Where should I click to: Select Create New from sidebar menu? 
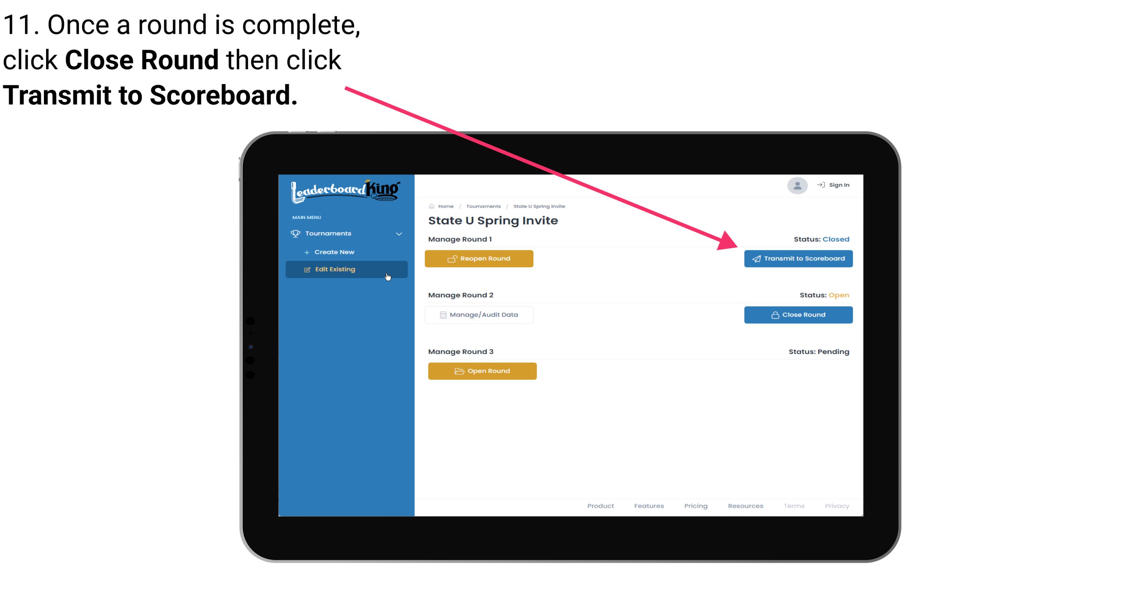[334, 252]
